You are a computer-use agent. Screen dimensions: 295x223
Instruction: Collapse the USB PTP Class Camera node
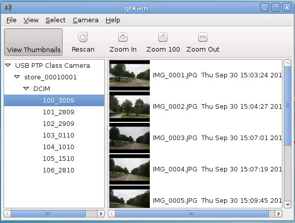pos(8,65)
